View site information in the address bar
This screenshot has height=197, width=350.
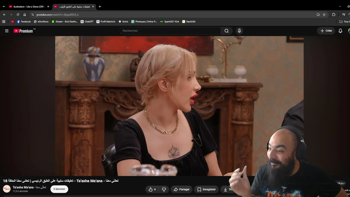point(33,15)
